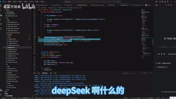
Task: Go forward with the navigation arrow
Action: (x=62, y=2)
